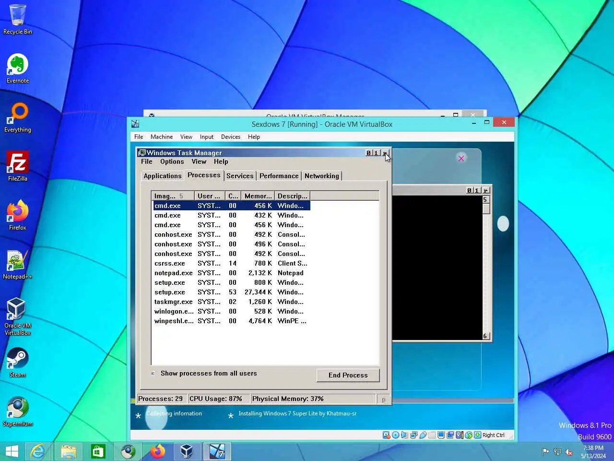
Task: Click the shared folders status icon
Action: (432, 435)
